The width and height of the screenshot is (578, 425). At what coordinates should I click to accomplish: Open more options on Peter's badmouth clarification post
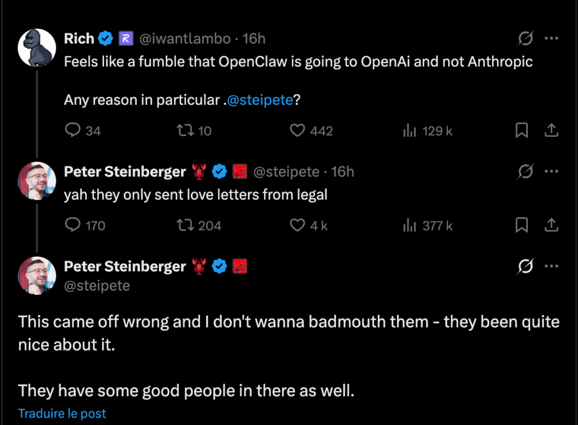click(551, 266)
